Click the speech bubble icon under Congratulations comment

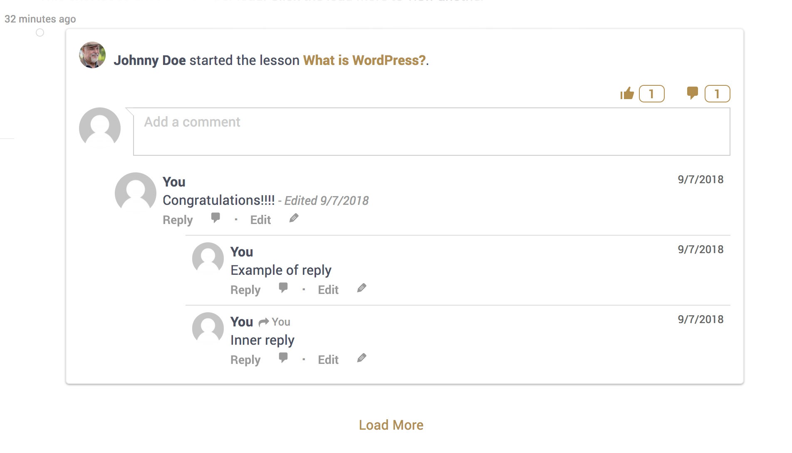click(x=215, y=218)
